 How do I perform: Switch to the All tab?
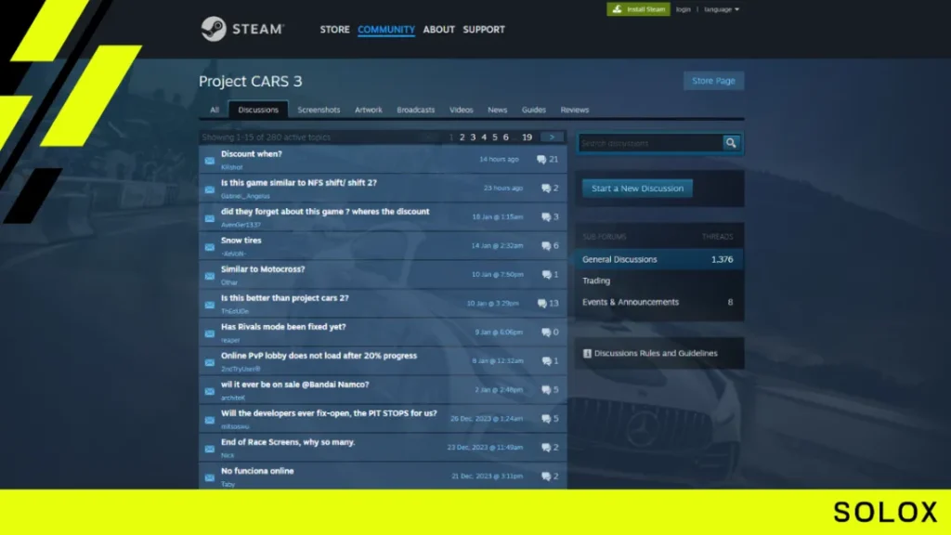coord(215,110)
